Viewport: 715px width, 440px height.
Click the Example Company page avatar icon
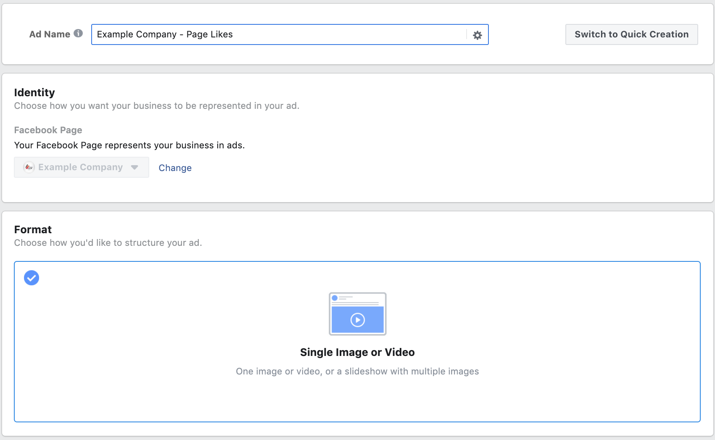point(28,167)
